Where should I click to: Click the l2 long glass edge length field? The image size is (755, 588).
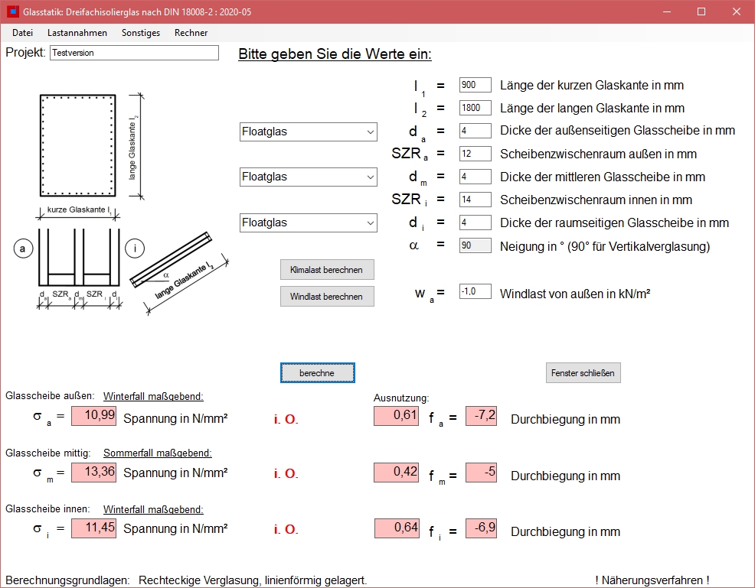pyautogui.click(x=476, y=108)
